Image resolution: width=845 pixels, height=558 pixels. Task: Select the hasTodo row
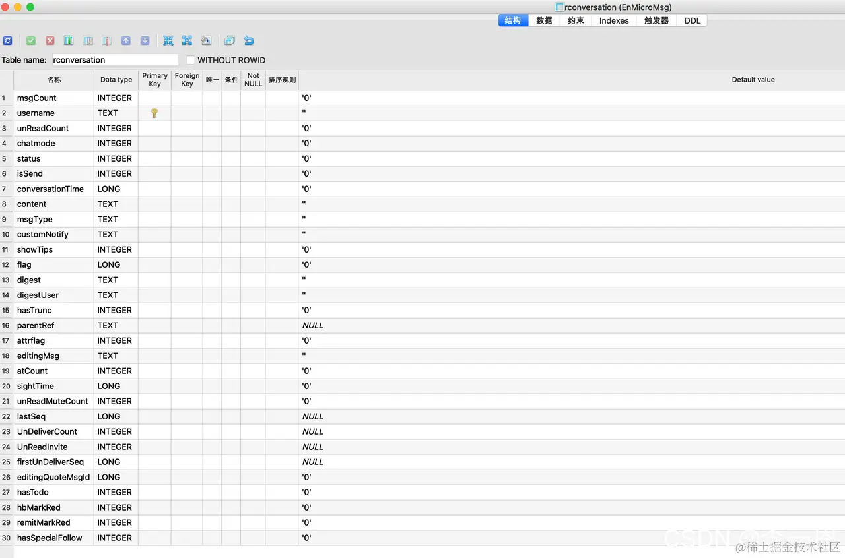coord(422,493)
